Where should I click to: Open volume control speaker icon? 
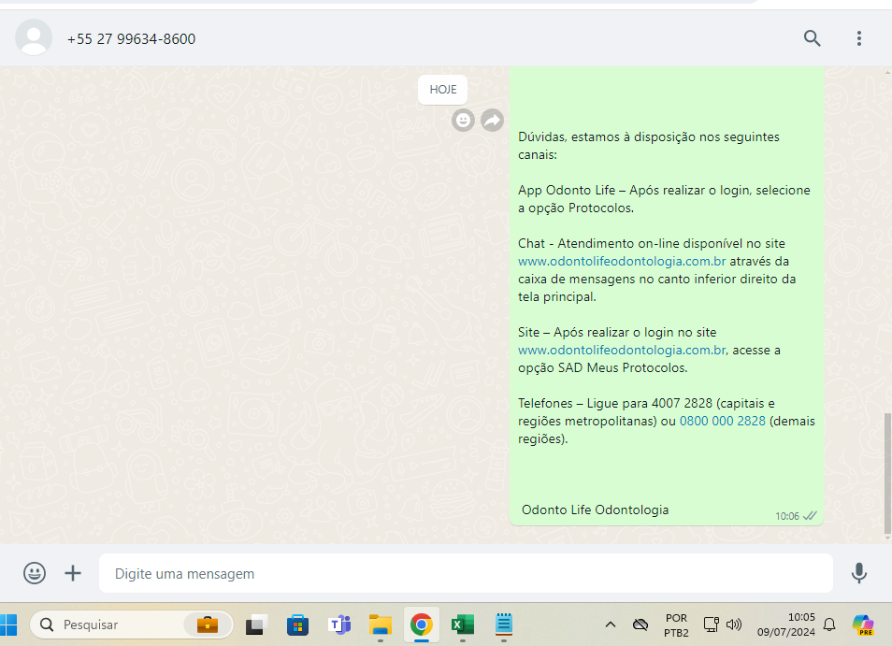[734, 624]
